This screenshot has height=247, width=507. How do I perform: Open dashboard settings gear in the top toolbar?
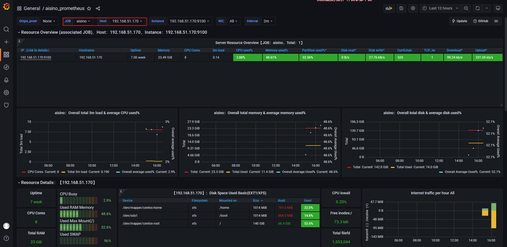pos(413,8)
